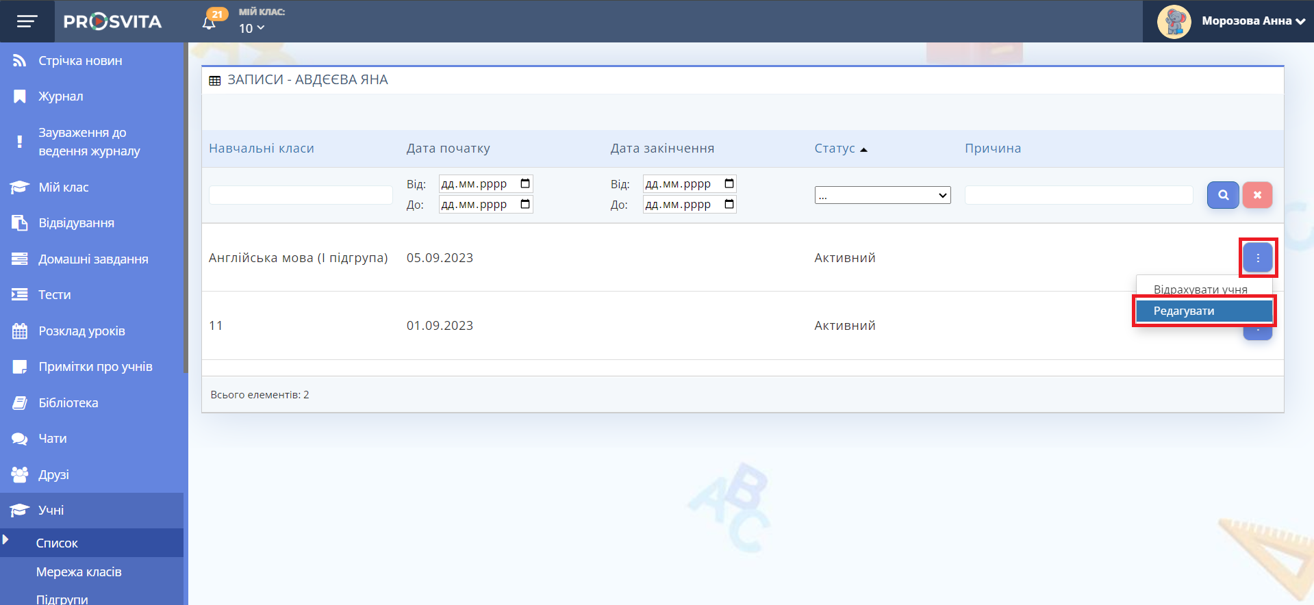Click the Причина filter input field
This screenshot has height=605, width=1314.
pos(1078,195)
